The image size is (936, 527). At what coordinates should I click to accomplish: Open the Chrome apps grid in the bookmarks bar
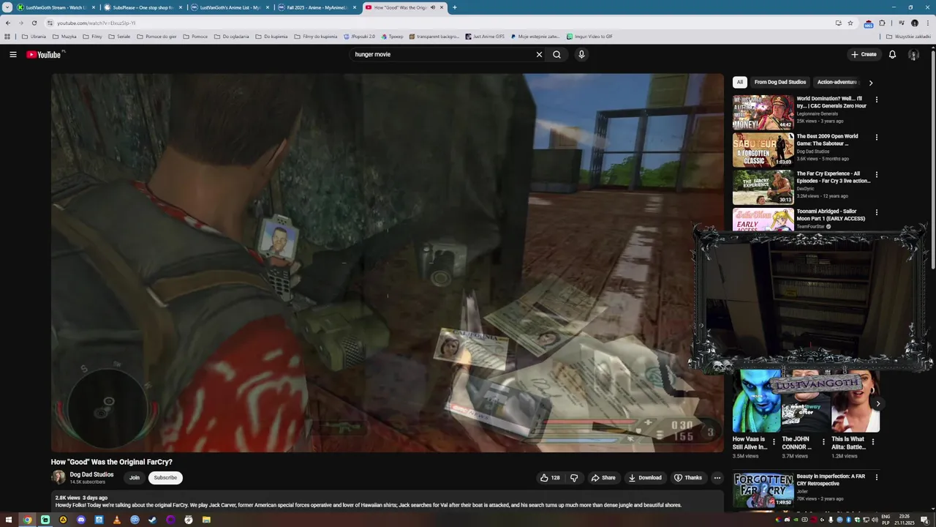[x=7, y=37]
